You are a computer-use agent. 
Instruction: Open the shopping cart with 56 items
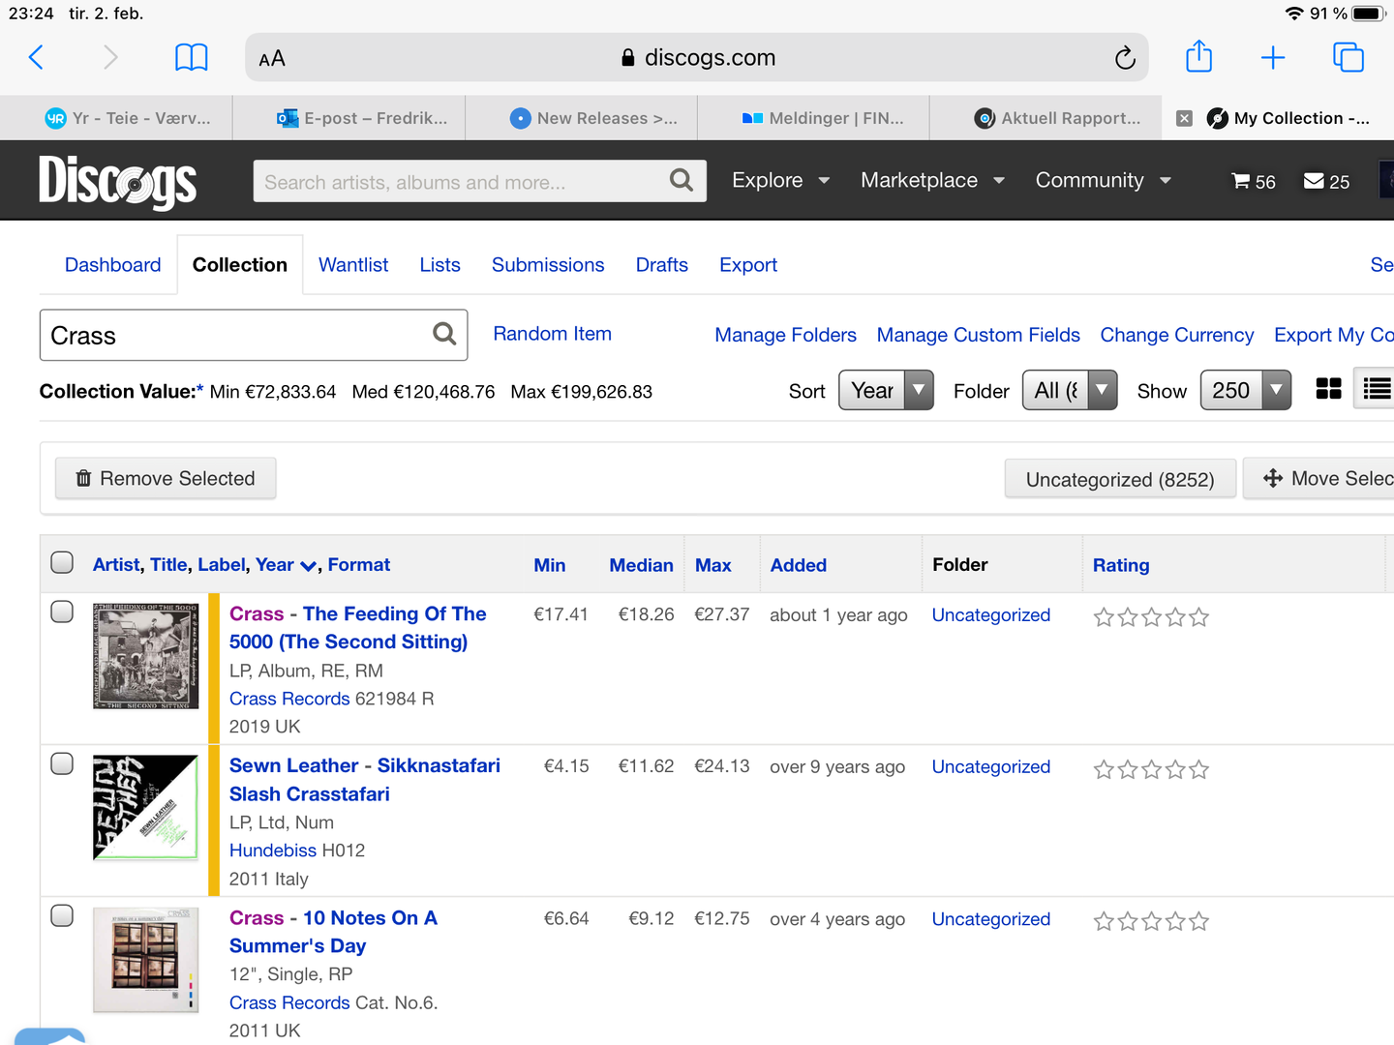pos(1254,181)
